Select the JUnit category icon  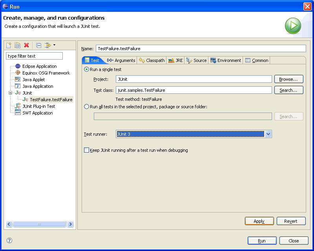coord(18,93)
